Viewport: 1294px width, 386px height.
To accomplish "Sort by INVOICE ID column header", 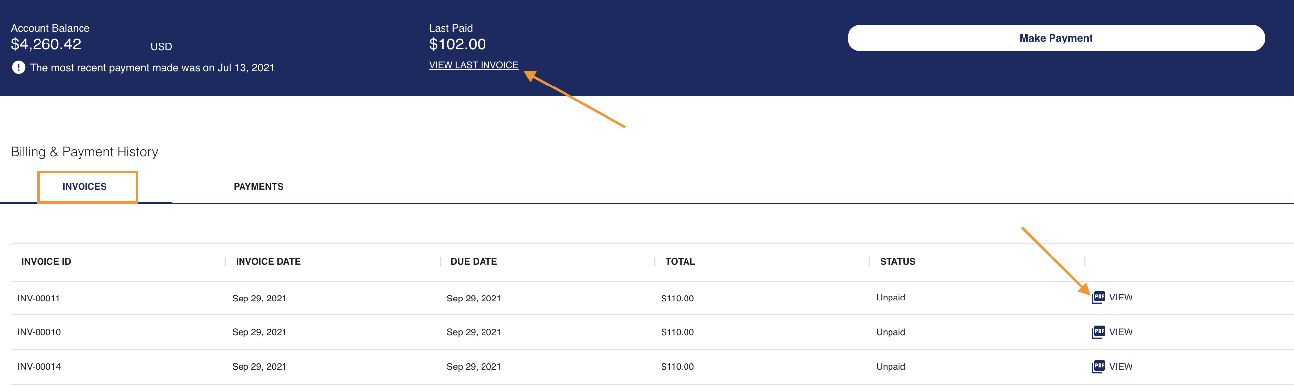I will (x=46, y=262).
